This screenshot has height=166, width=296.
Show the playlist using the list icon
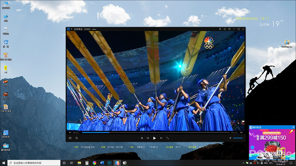pos(77,138)
